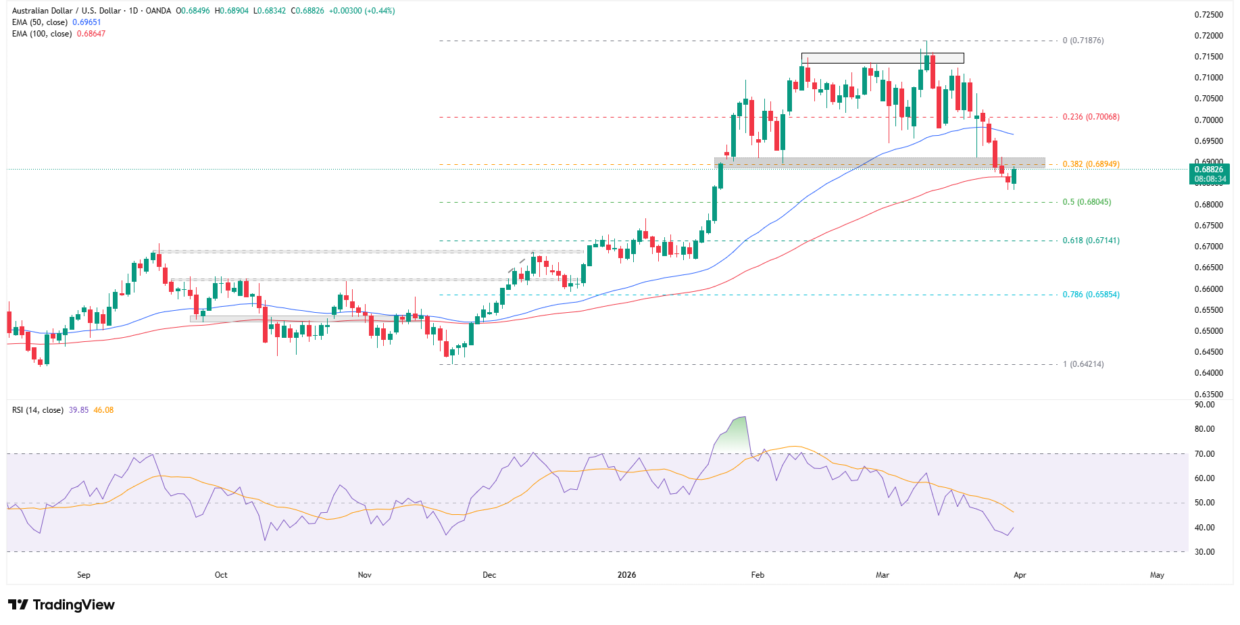Click the 0.236 (0.70068) Fibonacci level label

coord(1091,117)
